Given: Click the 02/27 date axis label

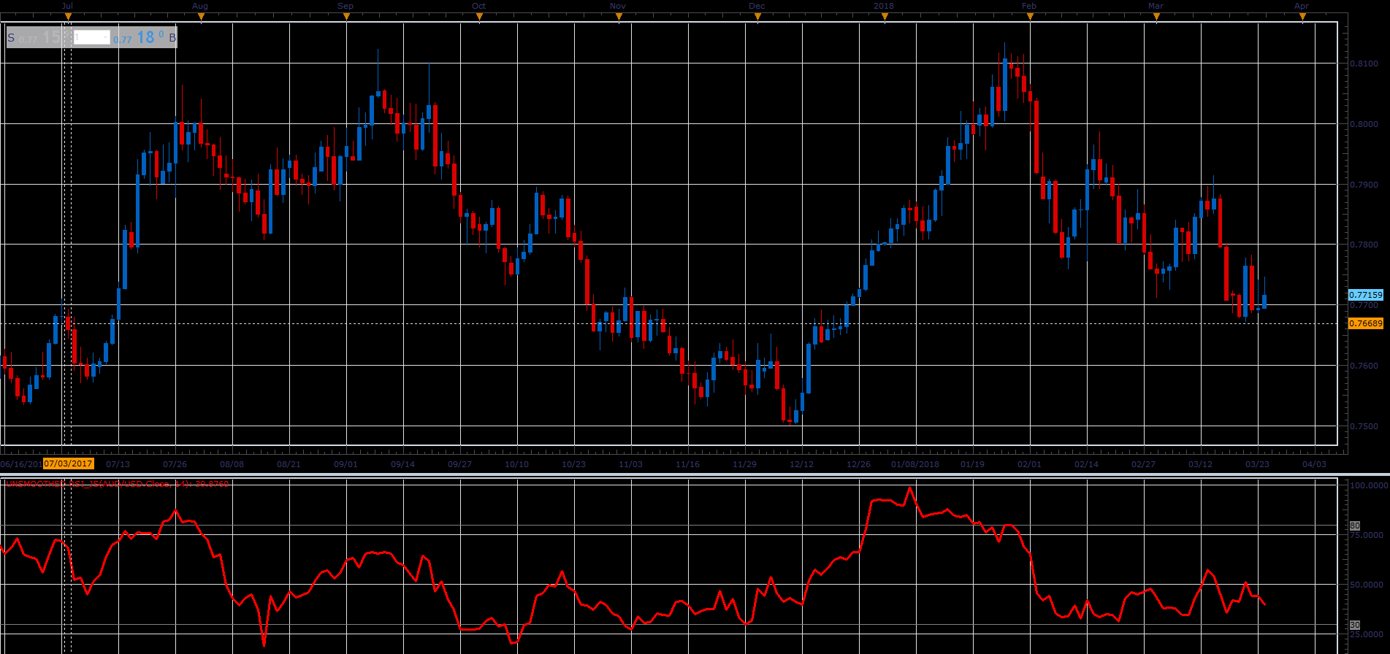Looking at the screenshot, I should 1143,464.
